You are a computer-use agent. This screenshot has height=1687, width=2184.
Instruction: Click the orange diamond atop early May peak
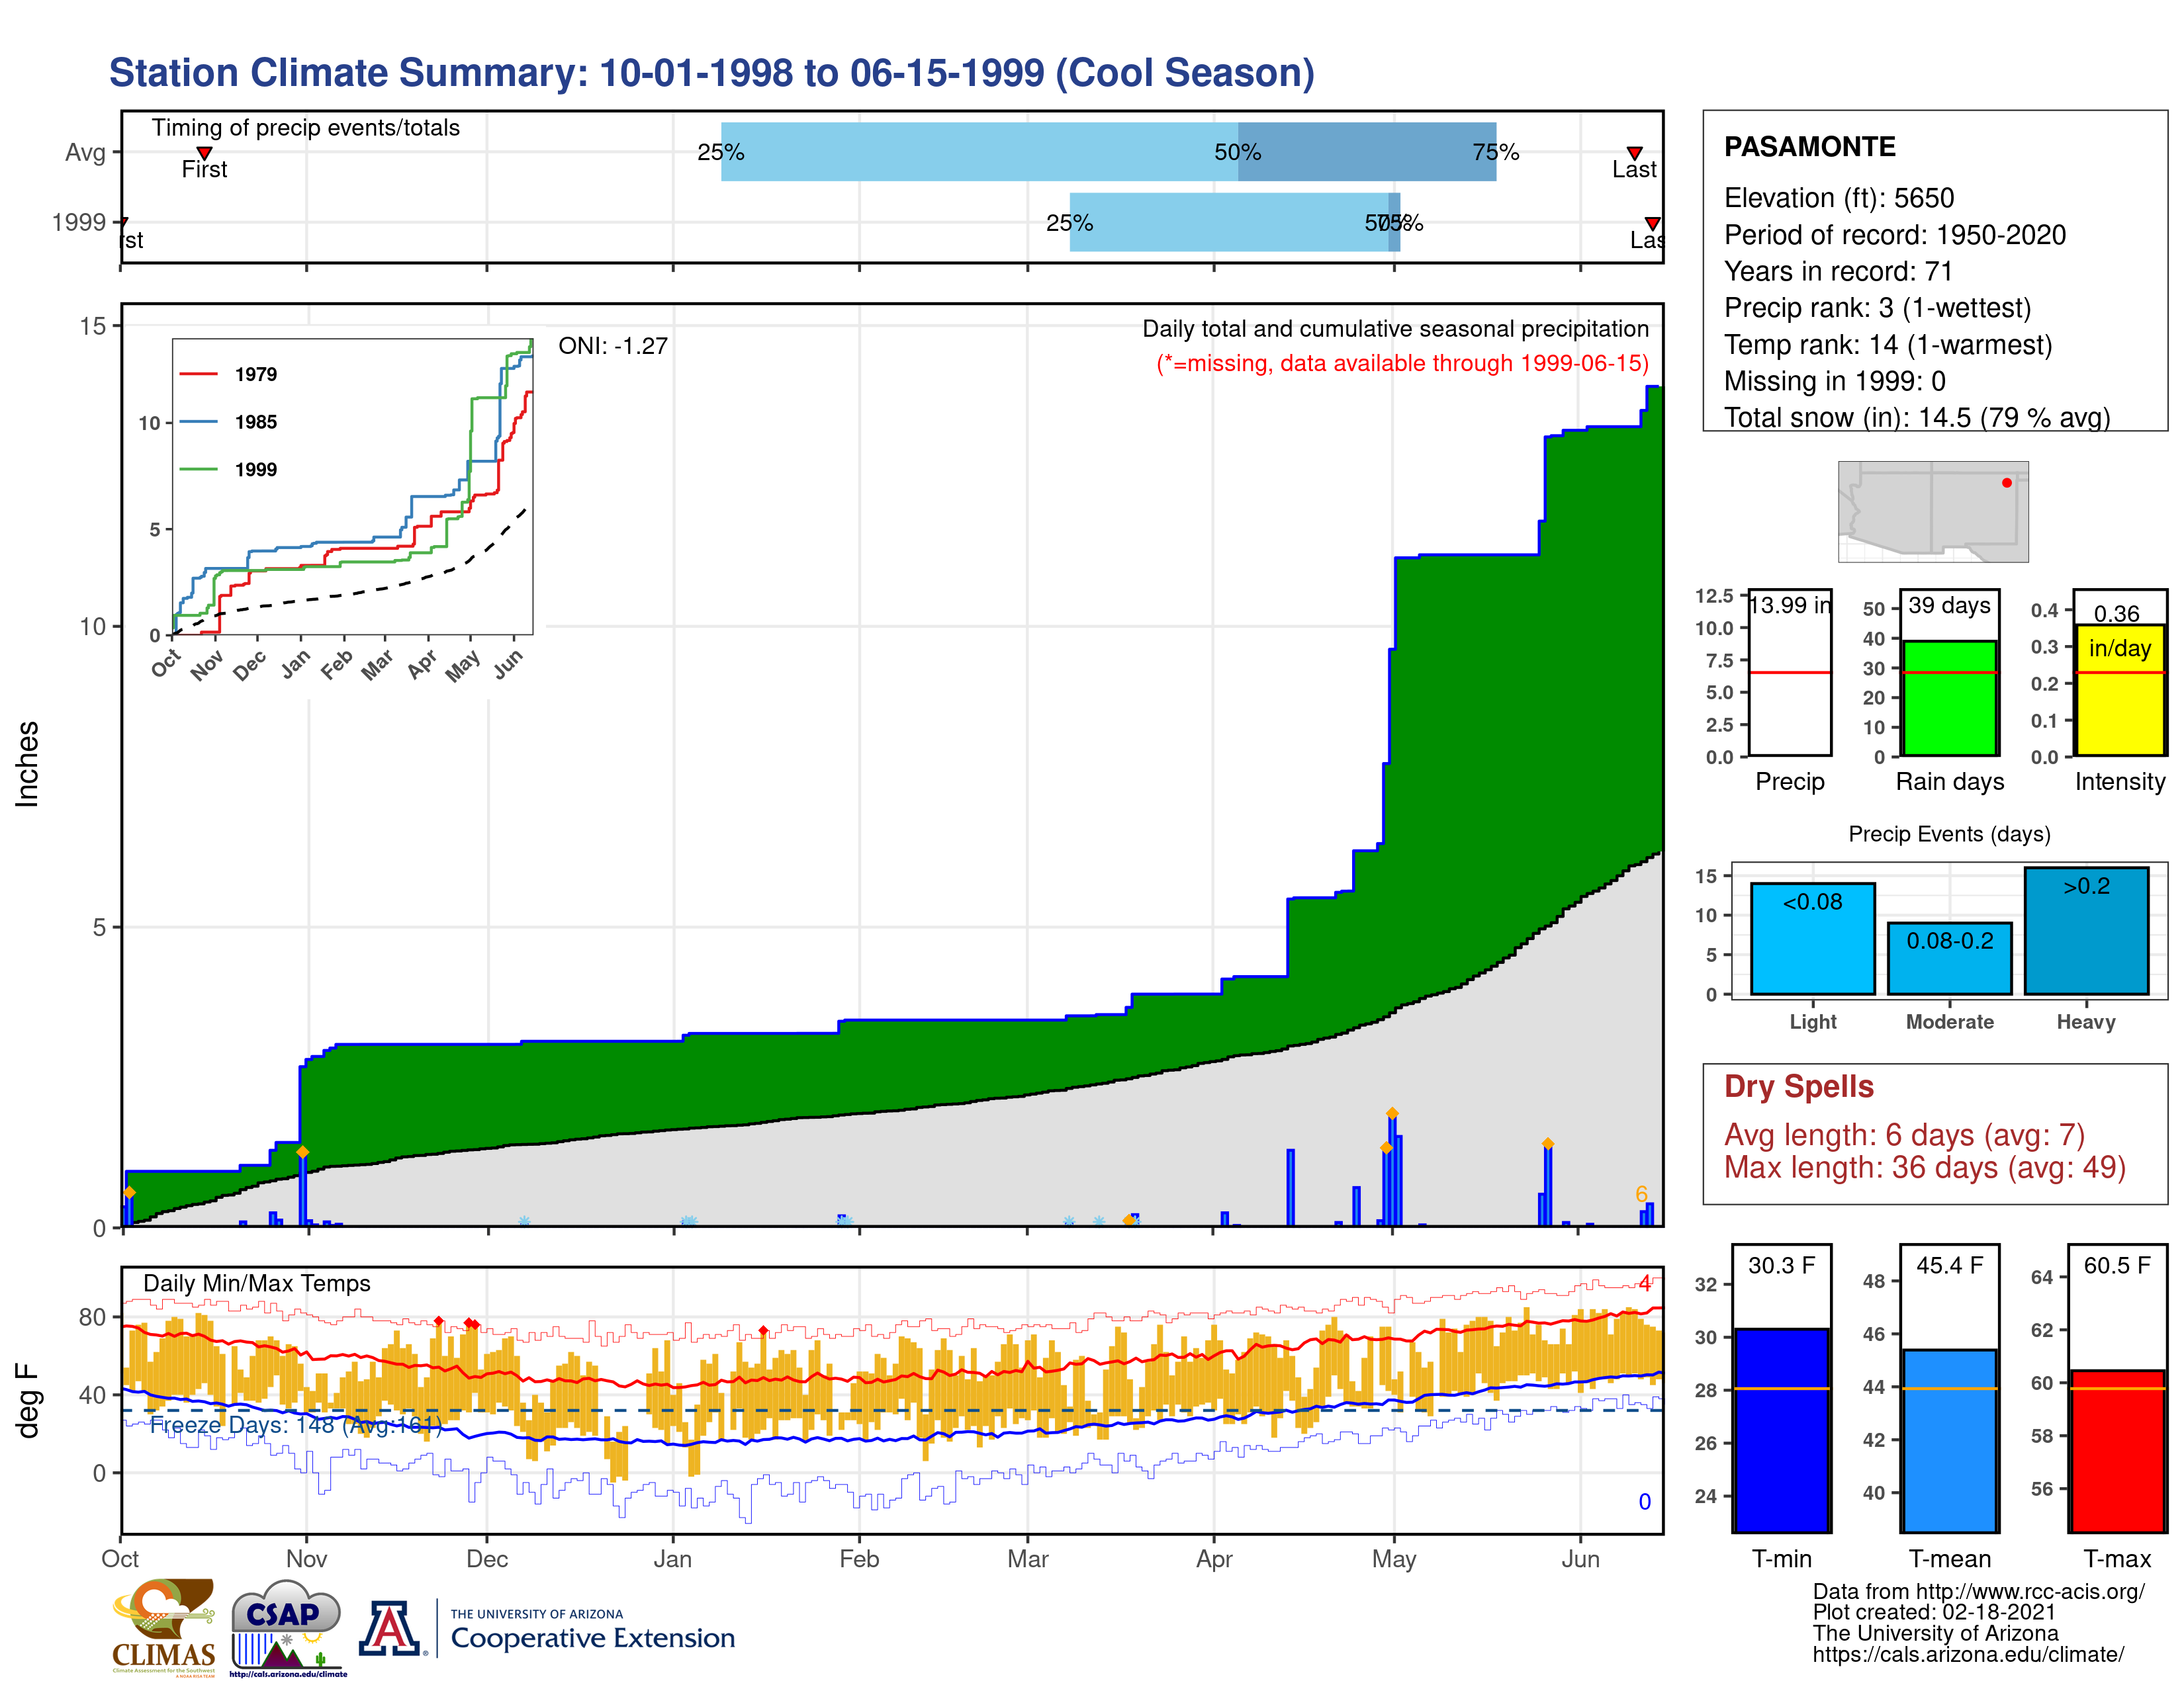[1392, 1113]
